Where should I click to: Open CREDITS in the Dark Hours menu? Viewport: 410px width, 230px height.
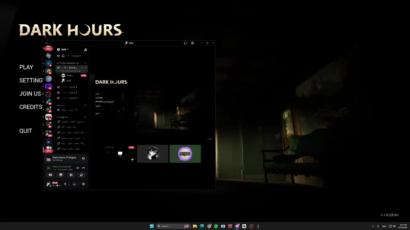pos(31,107)
